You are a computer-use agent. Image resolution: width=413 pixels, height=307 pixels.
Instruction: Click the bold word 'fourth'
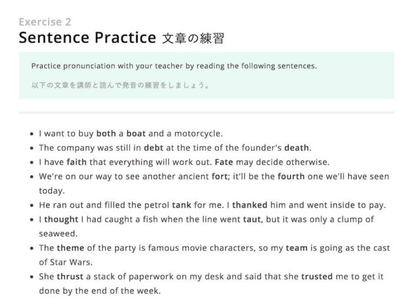[x=291, y=176]
